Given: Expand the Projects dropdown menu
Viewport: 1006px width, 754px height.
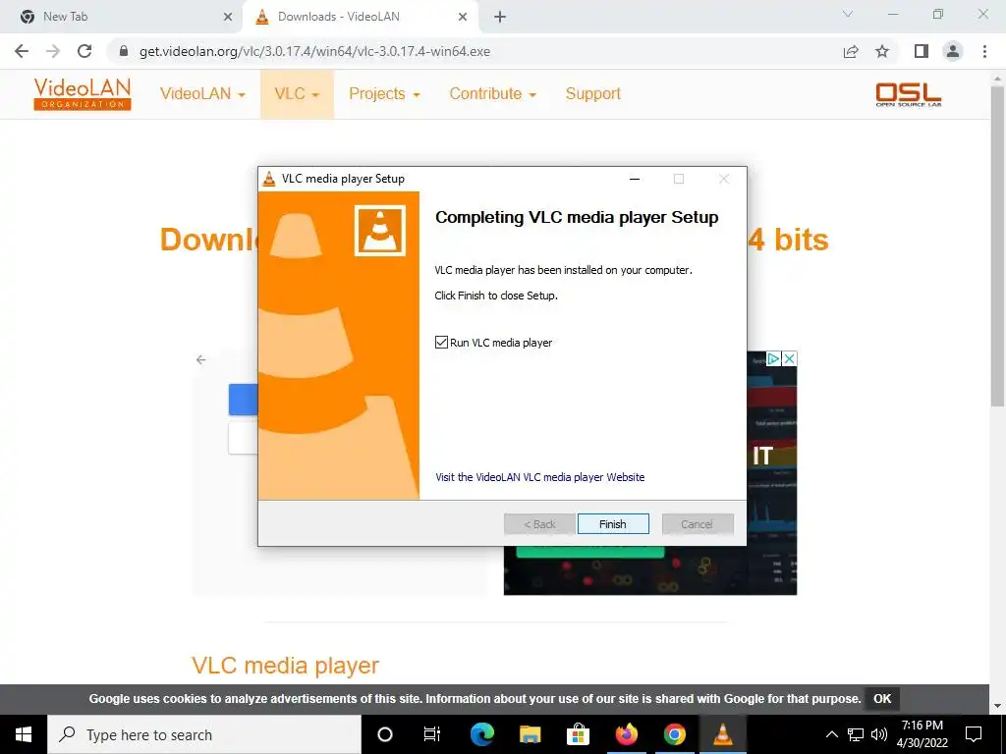Looking at the screenshot, I should pyautogui.click(x=384, y=93).
